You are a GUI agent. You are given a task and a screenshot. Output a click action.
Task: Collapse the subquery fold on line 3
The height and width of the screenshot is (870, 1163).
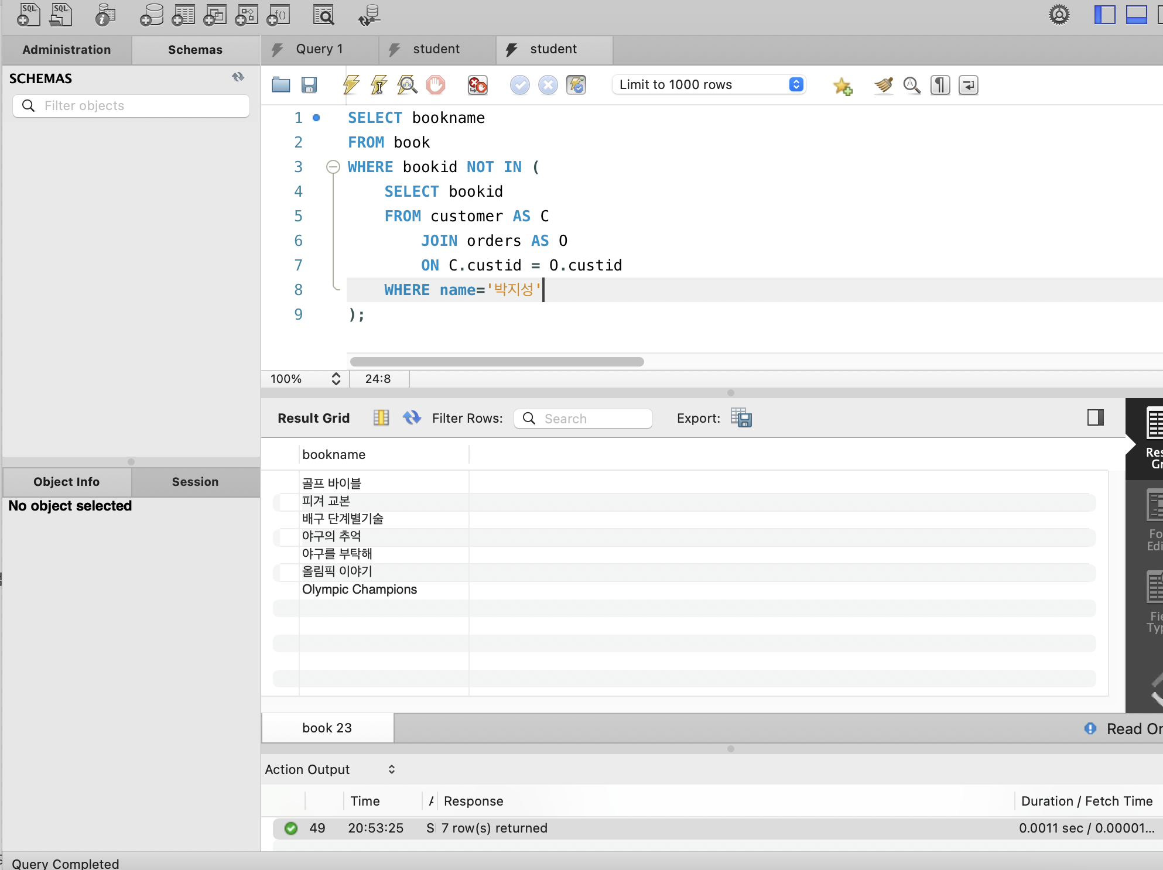(333, 167)
